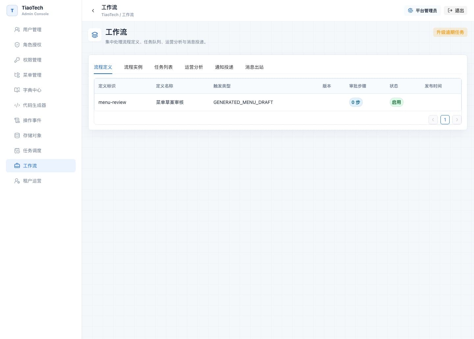Click the 升级逾期任务 button
The height and width of the screenshot is (339, 474).
[x=450, y=32]
